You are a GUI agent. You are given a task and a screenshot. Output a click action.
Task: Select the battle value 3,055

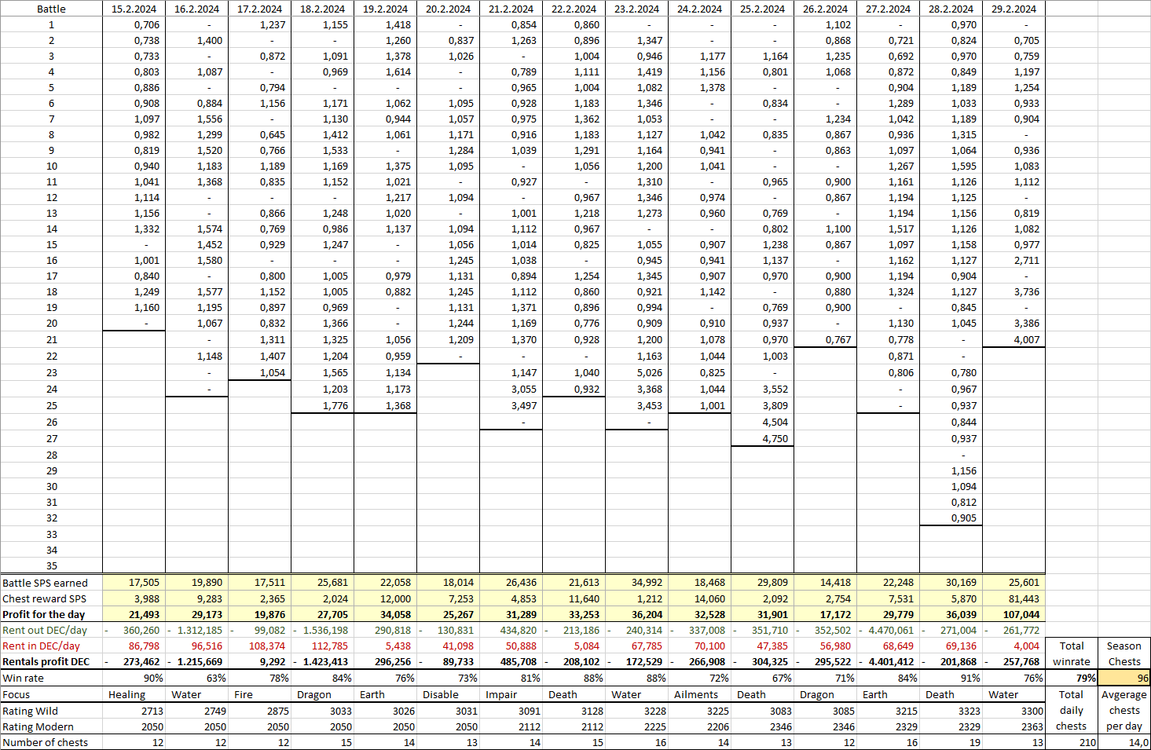point(523,389)
